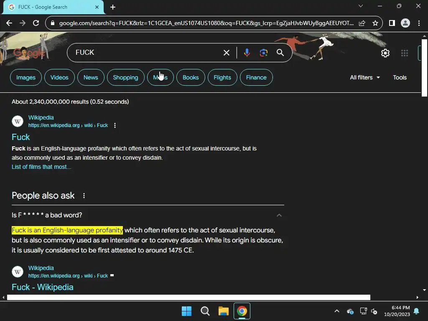
Task: Open the side panel icon
Action: 392,23
